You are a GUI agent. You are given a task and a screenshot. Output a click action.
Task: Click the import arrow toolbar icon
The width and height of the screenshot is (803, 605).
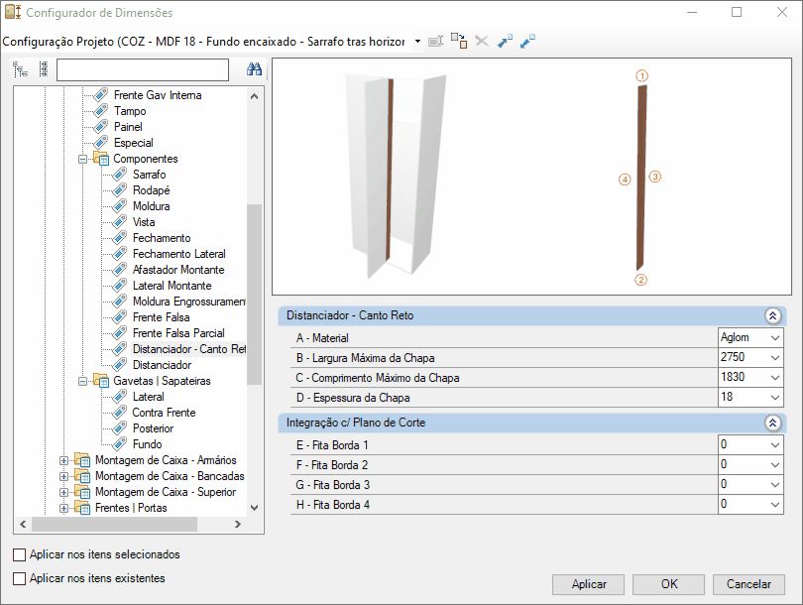tap(505, 41)
